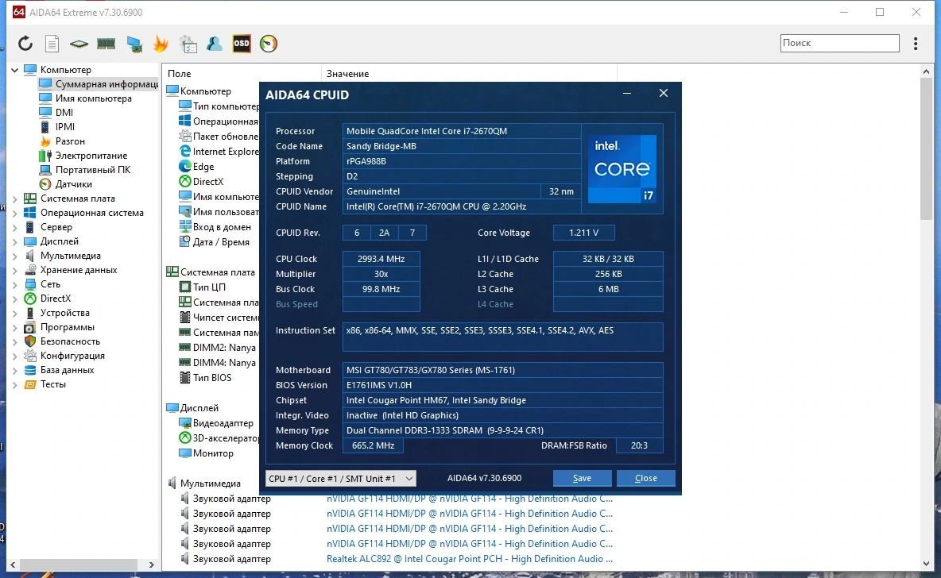Viewport: 941px width, 578px height.
Task: Click the Refresh toolbar icon
Action: (25, 43)
